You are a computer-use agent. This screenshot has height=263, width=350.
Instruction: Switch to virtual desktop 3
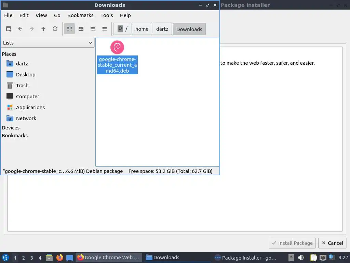[32, 258]
